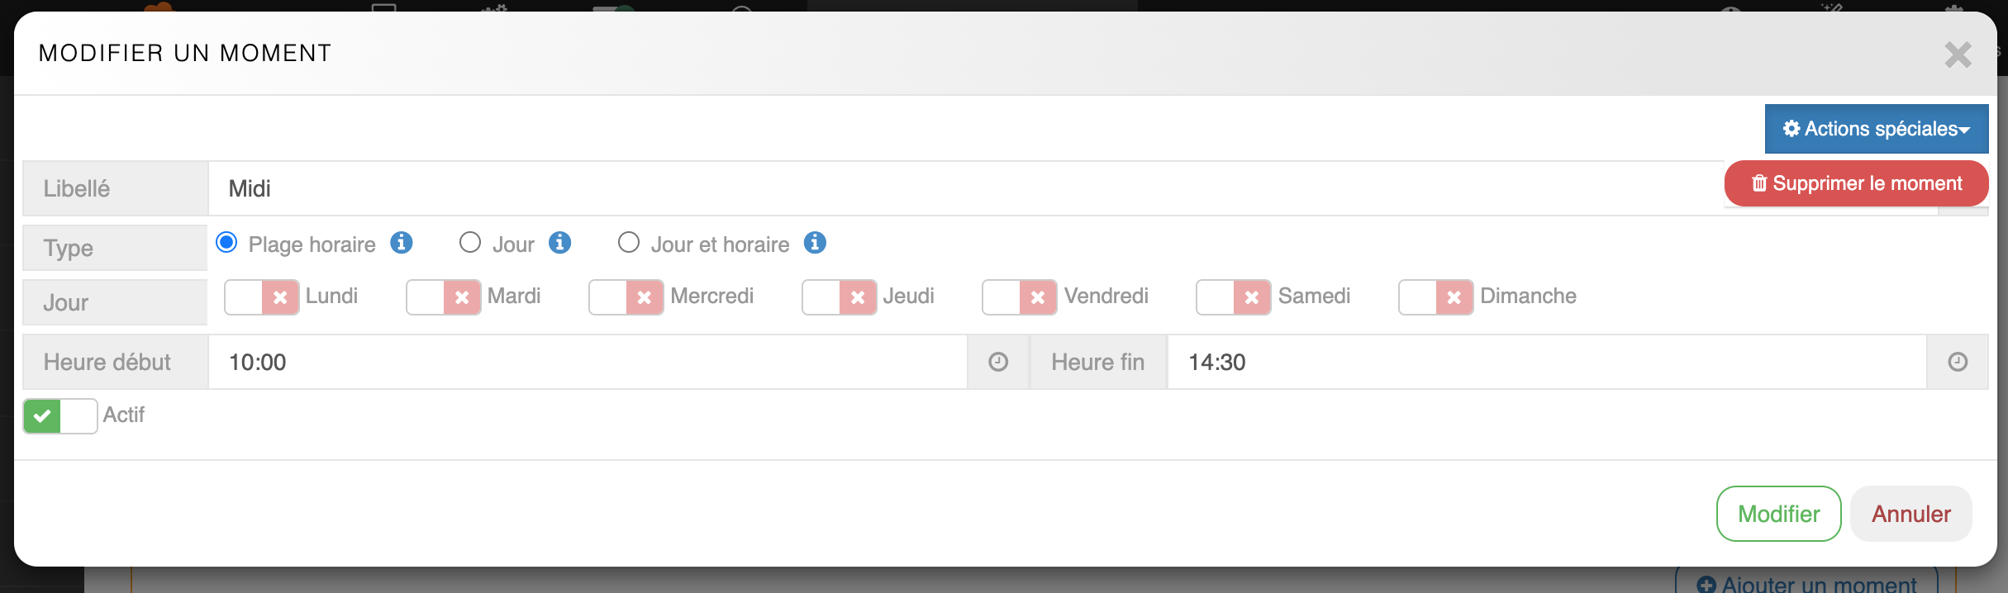Click info icon after Jour et horaire

pos(815,243)
